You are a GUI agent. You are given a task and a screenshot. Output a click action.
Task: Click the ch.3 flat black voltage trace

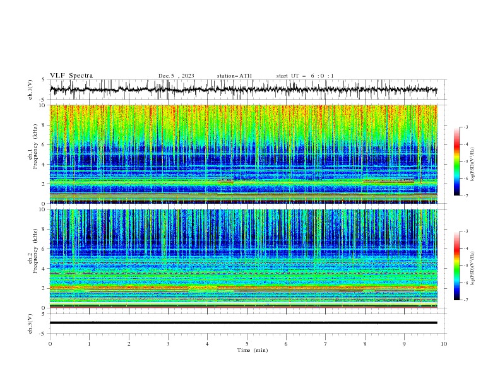[243, 323]
